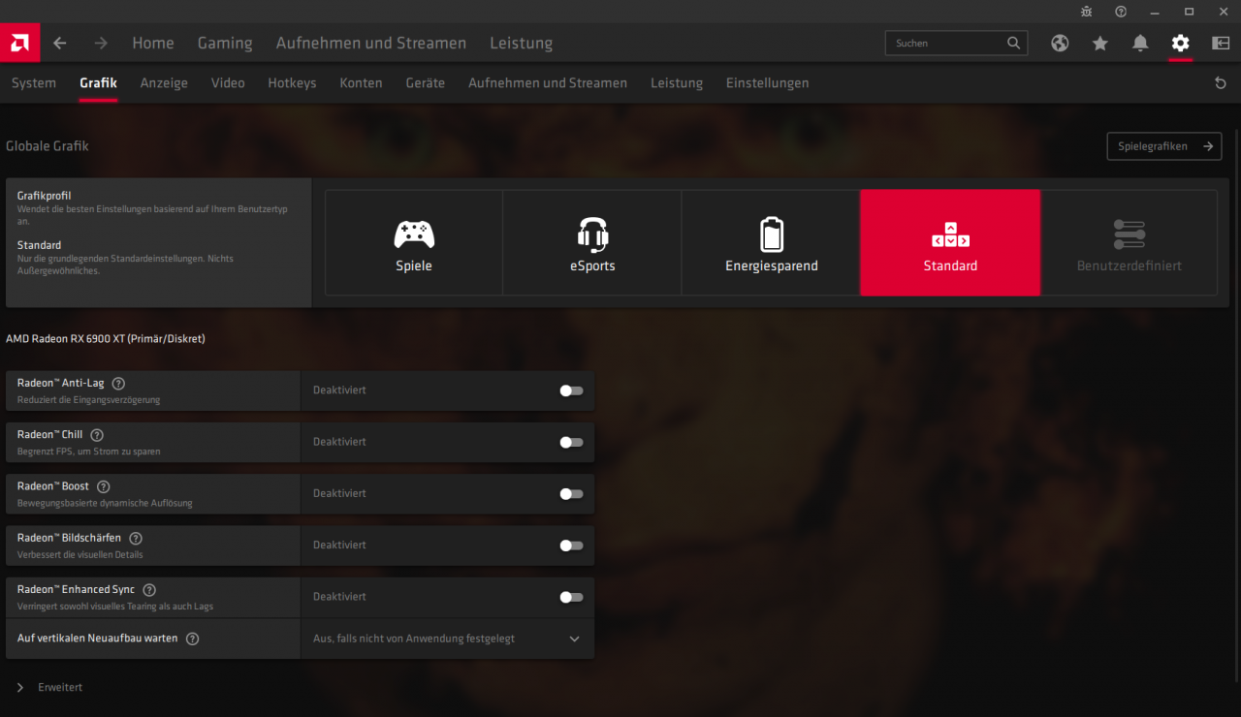
Task: Show help for Radeon Boost
Action: 104,486
